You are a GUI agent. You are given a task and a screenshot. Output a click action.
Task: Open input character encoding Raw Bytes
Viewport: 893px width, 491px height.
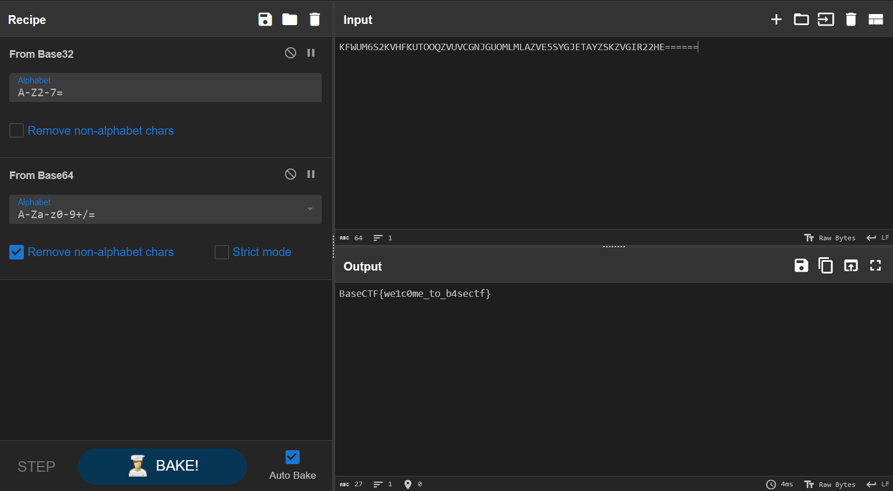pos(830,238)
